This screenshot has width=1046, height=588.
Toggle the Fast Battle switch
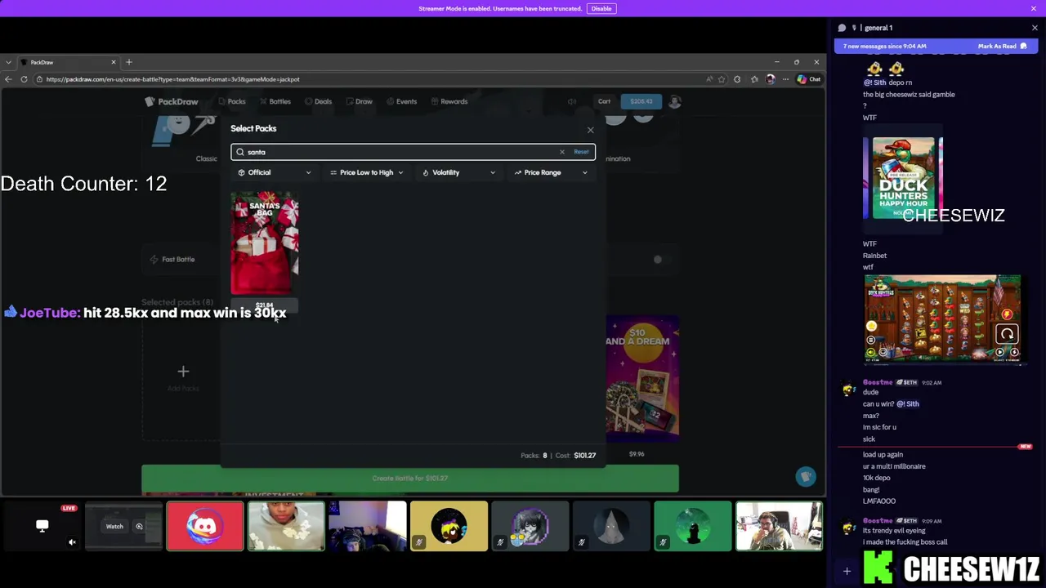[663, 260]
